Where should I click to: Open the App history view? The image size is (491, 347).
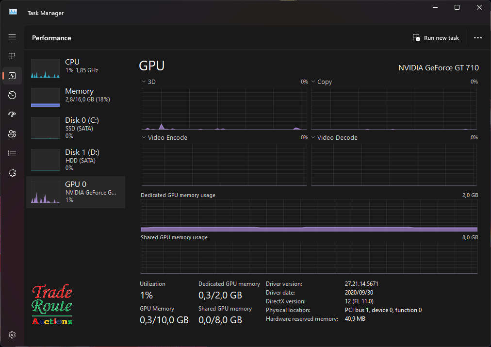(x=12, y=95)
